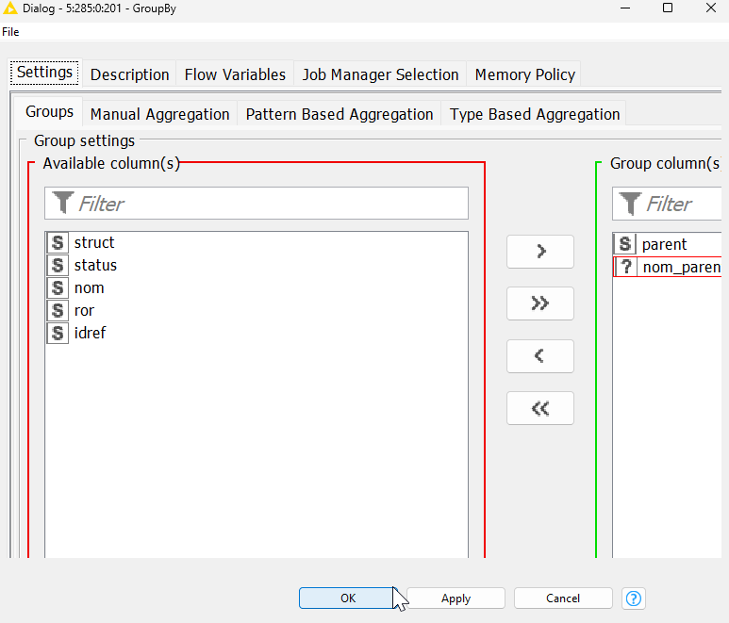Switch to the Flow Variables tab
Screen dimensions: 729x623
[235, 74]
